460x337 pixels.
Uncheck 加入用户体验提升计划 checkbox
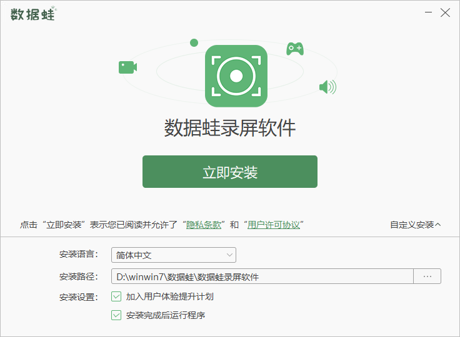pyautogui.click(x=116, y=296)
